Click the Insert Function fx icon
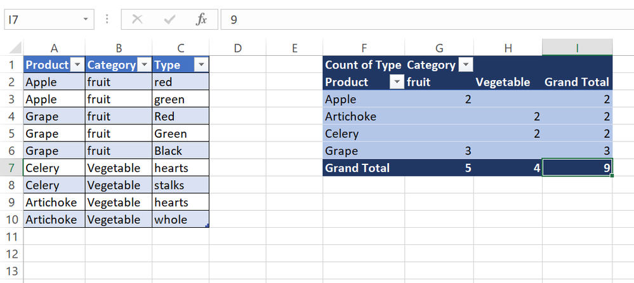Image resolution: width=634 pixels, height=283 pixels. (x=201, y=19)
